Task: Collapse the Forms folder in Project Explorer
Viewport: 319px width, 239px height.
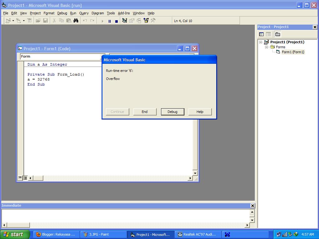Action: point(266,47)
